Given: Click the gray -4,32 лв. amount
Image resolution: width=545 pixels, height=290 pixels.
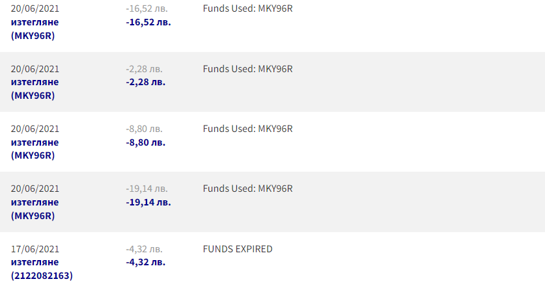Looking at the screenshot, I should point(144,249).
